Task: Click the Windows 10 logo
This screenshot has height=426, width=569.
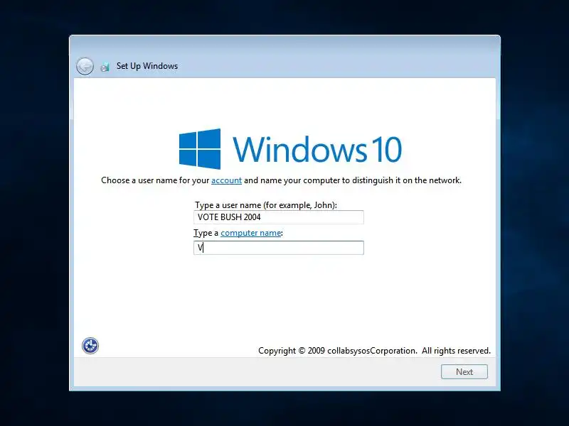Action: click(290, 149)
